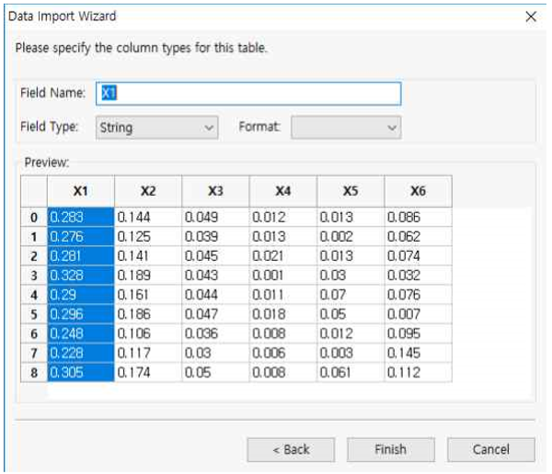Click cell 0.144 in column X2
The width and height of the screenshot is (552, 474).
148,218
